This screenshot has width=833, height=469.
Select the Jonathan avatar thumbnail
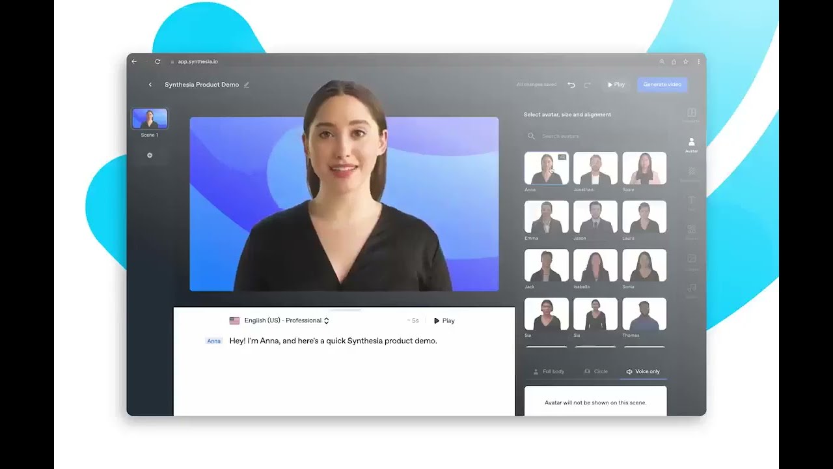[x=595, y=167]
